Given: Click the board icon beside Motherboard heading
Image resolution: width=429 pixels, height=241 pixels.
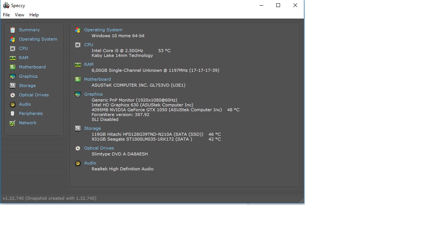Looking at the screenshot, I should click(78, 80).
